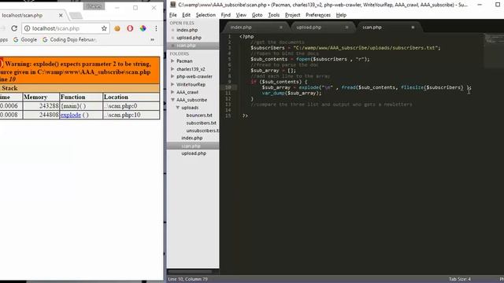This screenshot has width=504, height=283.
Task: View site info icon in address bar
Action: pyautogui.click(x=28, y=28)
